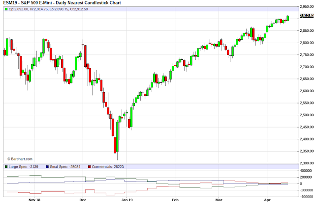Click the Small Spec: -25084 label

[65, 167]
